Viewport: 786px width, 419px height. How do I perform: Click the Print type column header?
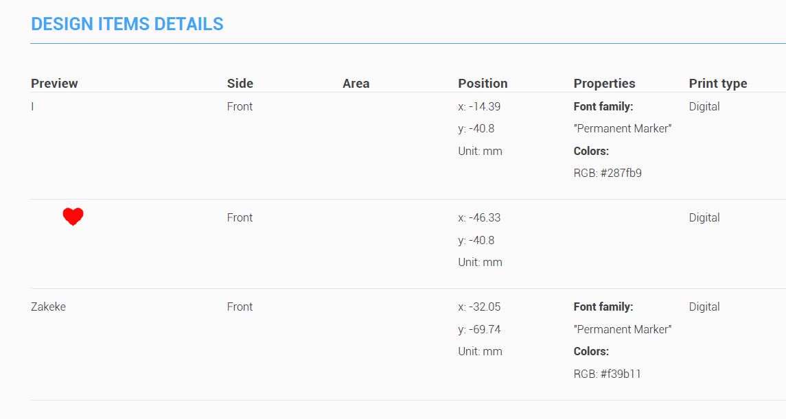pyautogui.click(x=718, y=83)
